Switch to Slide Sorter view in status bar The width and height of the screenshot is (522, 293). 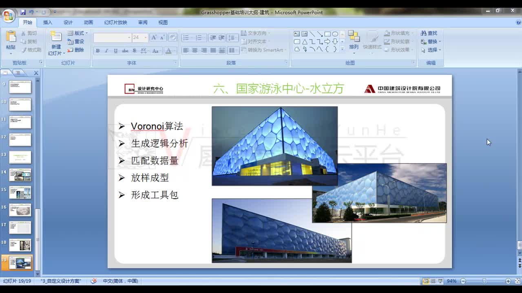(433, 281)
